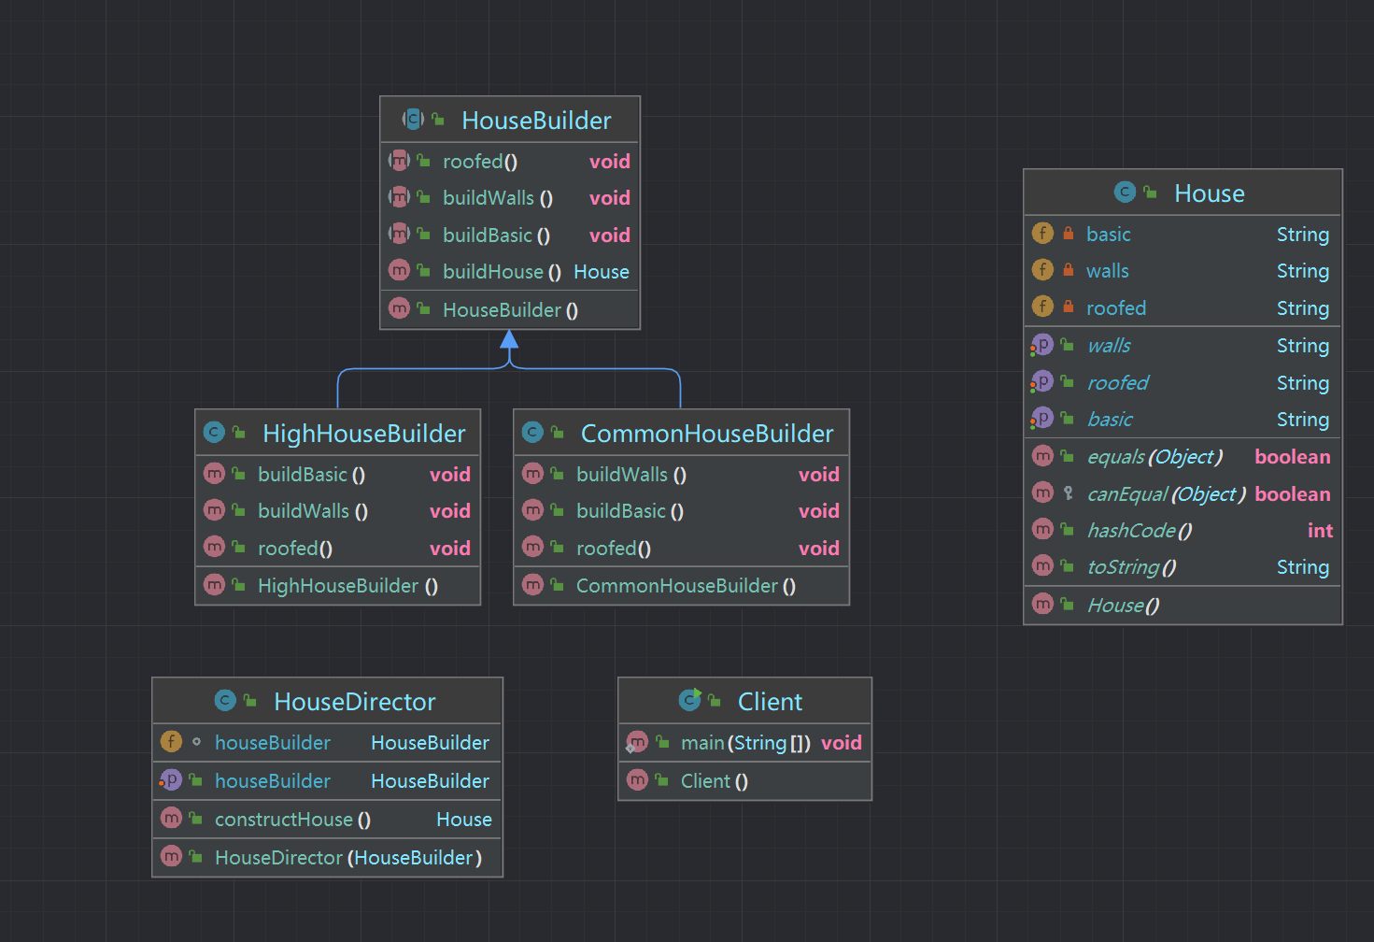The height and width of the screenshot is (942, 1374).
Task: Select the CommonHouseBuilder class header
Action: pos(706,434)
